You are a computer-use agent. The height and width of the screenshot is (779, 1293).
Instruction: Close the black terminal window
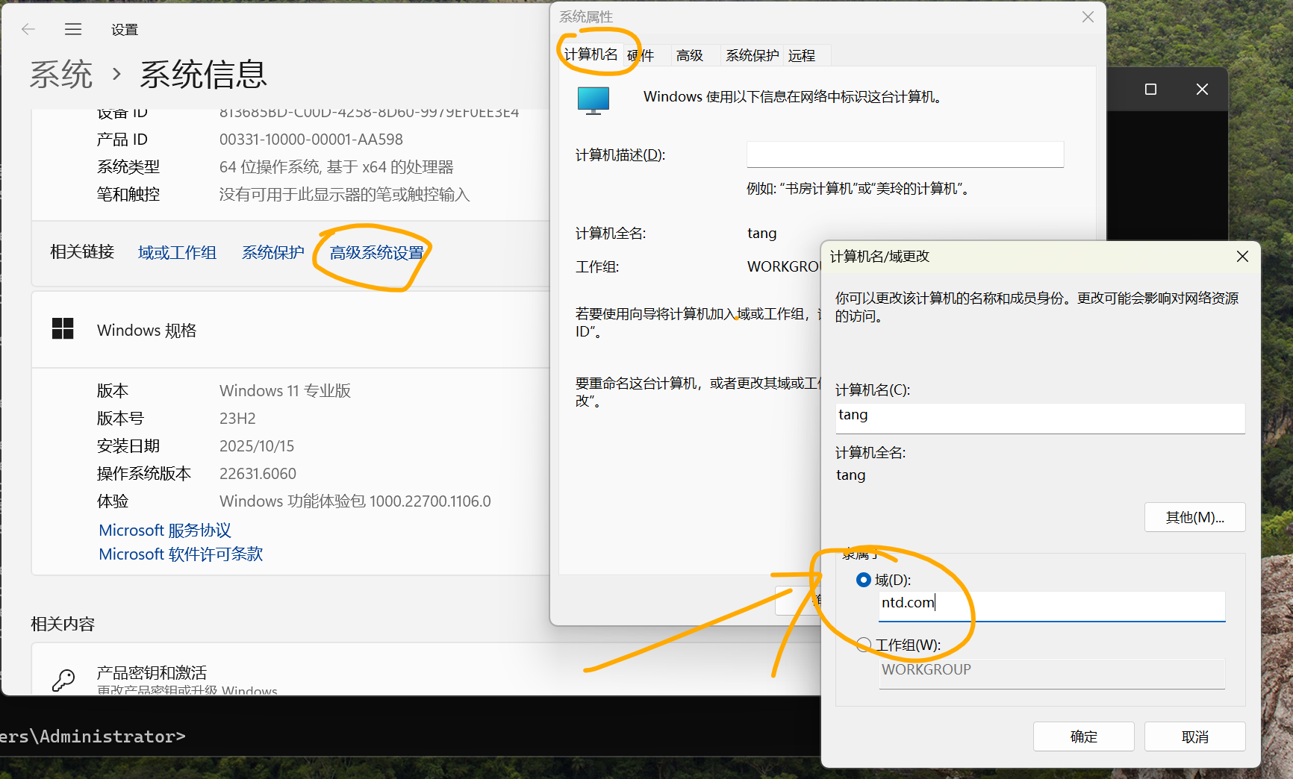point(1202,90)
